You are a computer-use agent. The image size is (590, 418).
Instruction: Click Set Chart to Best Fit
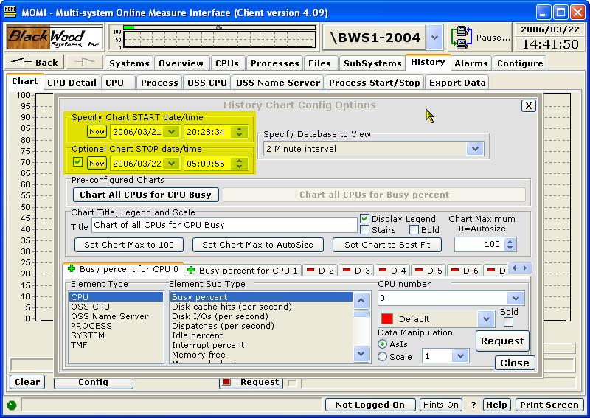click(x=387, y=245)
